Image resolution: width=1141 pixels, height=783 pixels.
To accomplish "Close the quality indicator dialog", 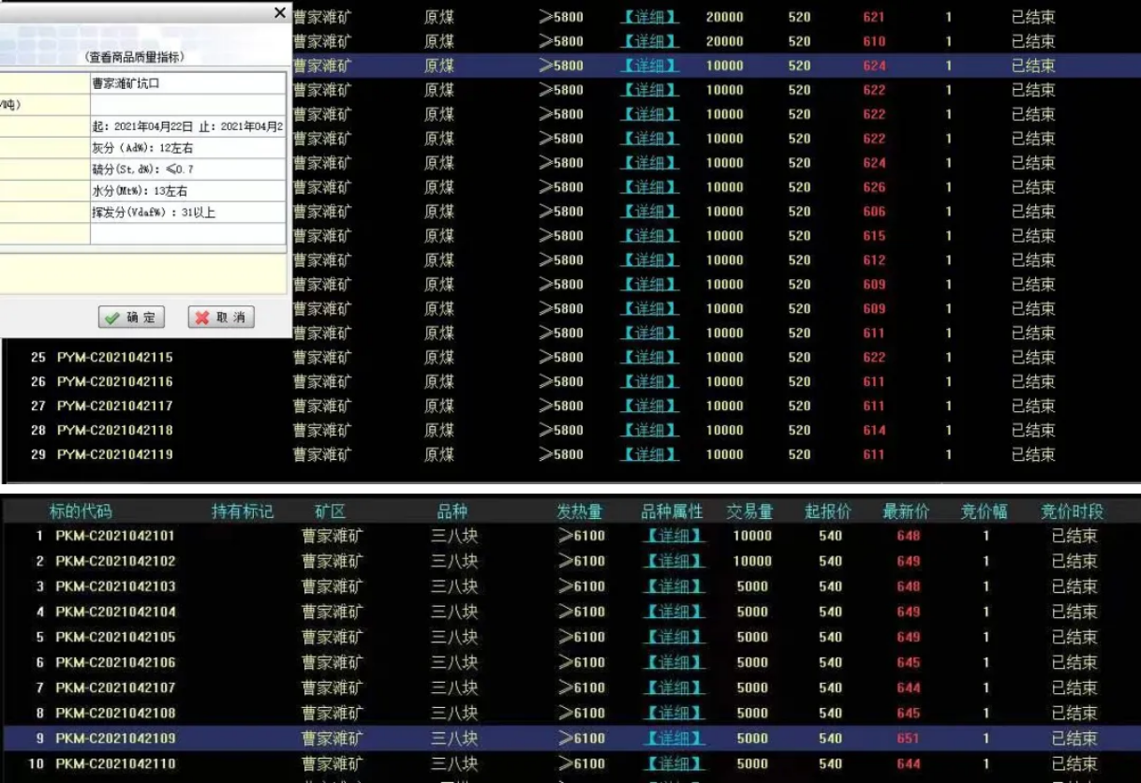I will pos(279,13).
